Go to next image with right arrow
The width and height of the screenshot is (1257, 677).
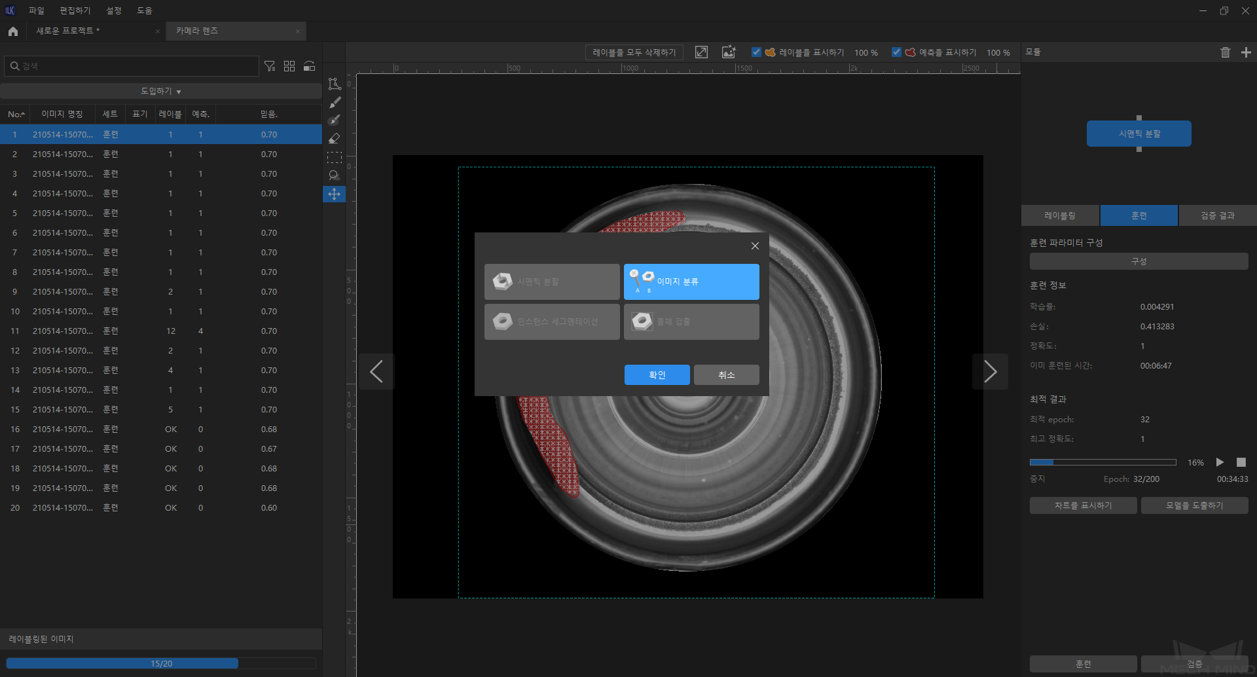(x=990, y=372)
